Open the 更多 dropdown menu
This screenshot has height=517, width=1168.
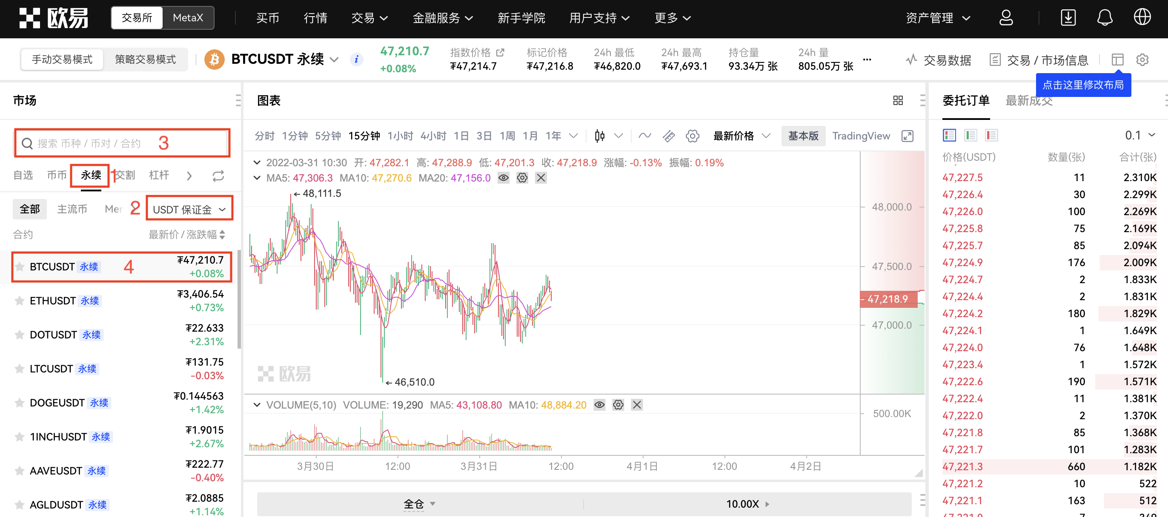click(673, 18)
